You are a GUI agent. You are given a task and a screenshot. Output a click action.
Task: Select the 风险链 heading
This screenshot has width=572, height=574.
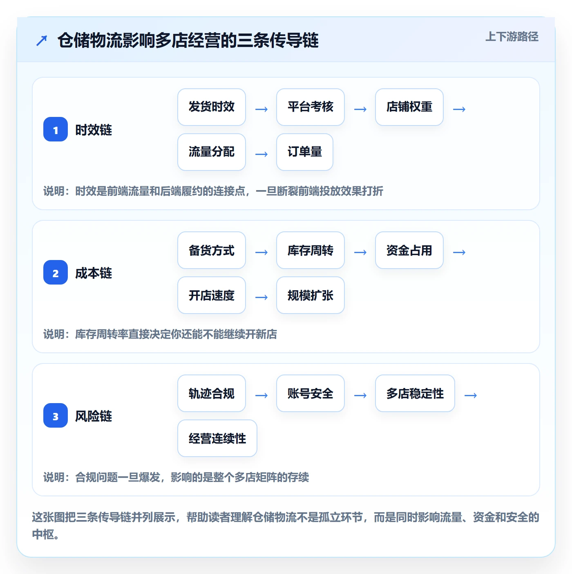click(x=94, y=416)
